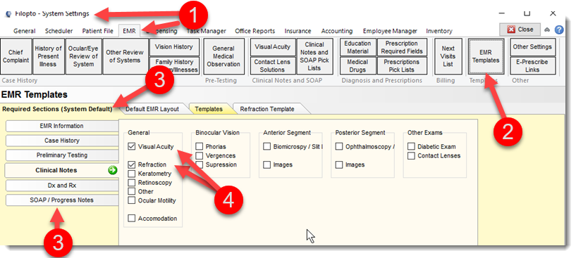Open Chief Complaint settings

pyautogui.click(x=16, y=56)
